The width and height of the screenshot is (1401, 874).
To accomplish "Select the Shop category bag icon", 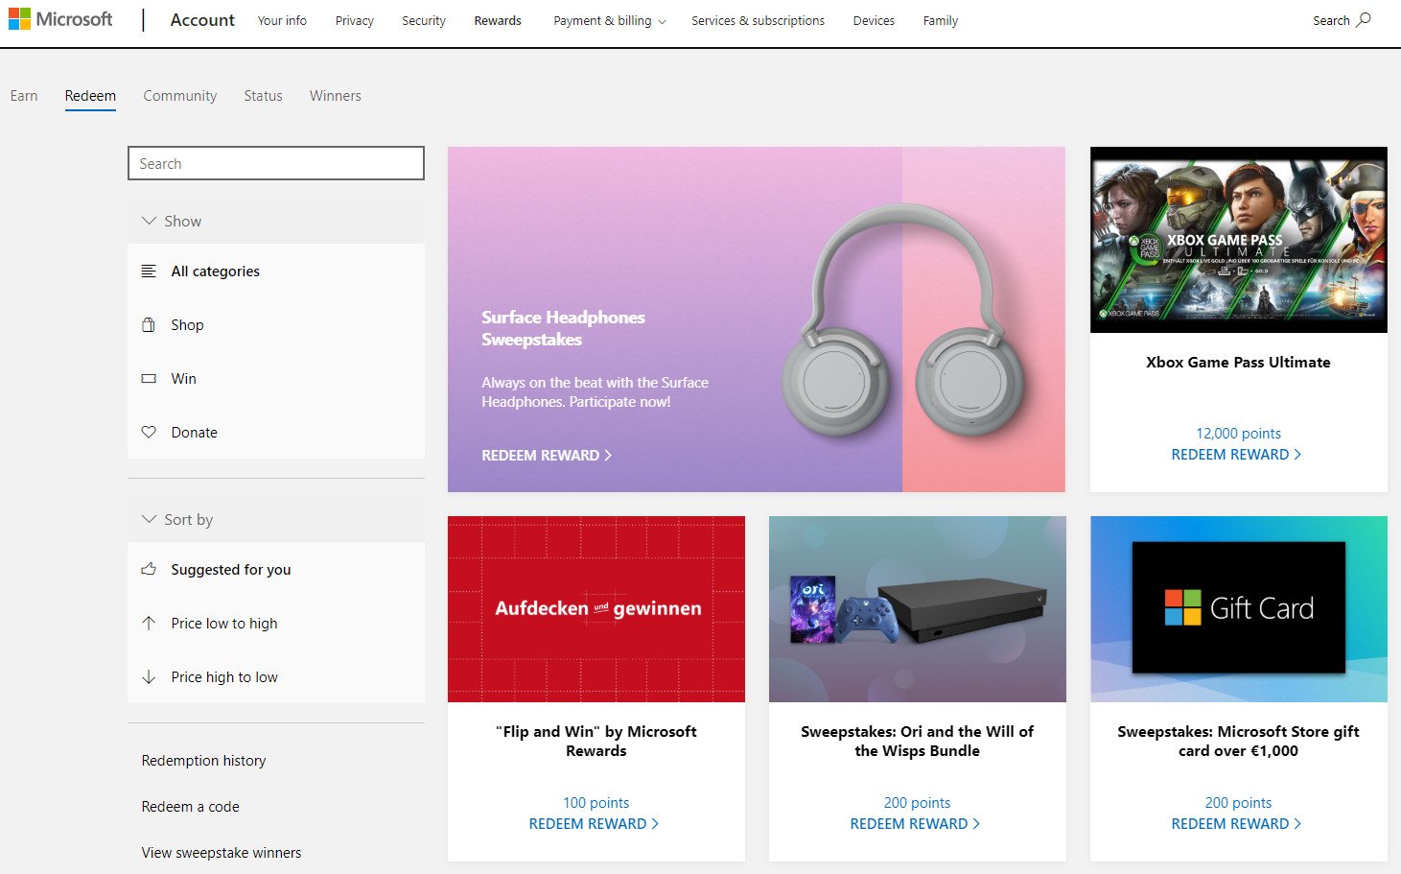I will [150, 324].
